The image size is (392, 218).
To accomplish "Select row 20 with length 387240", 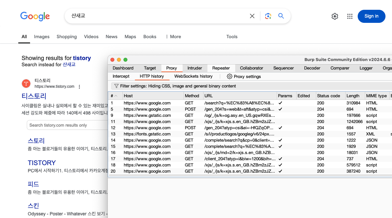I will [x=250, y=171].
